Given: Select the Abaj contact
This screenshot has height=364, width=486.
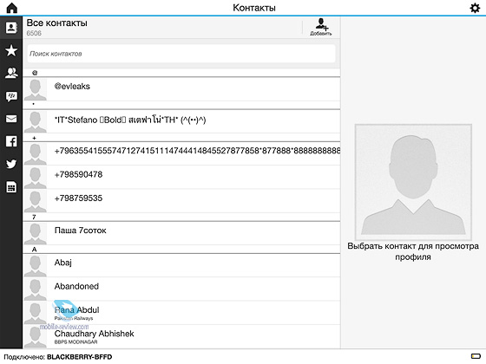Looking at the screenshot, I should [181, 265].
